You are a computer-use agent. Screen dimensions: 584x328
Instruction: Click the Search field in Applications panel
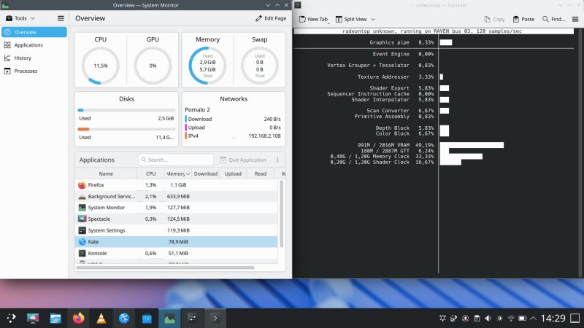(x=175, y=160)
